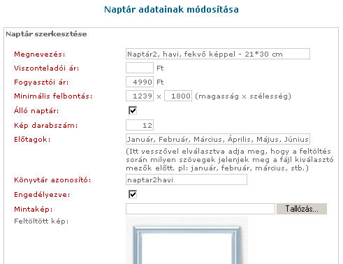
Task: Click the Előtagok help text about comma separation
Action: coord(230,160)
